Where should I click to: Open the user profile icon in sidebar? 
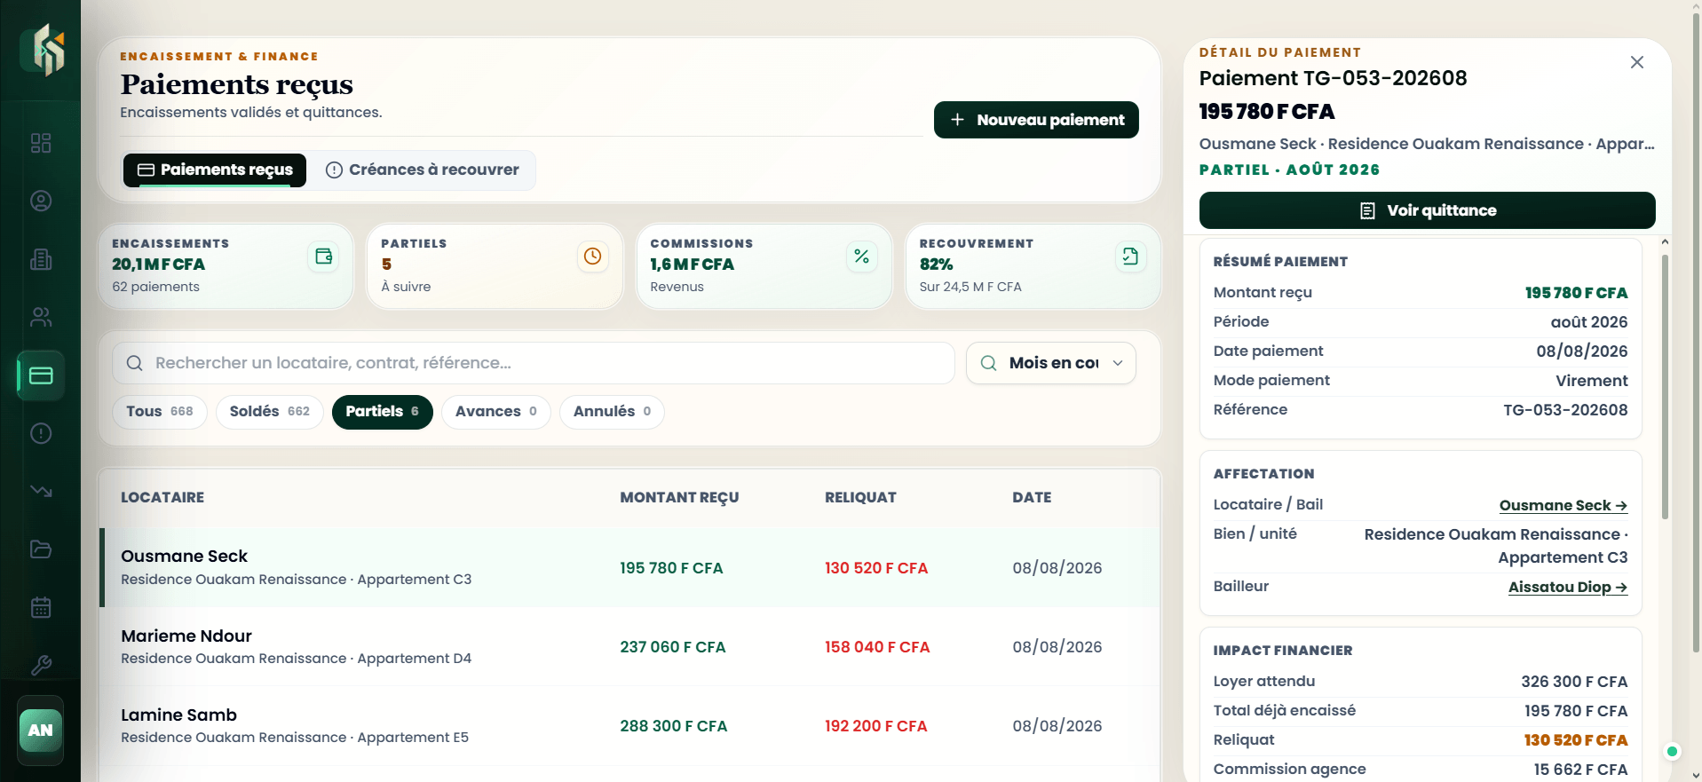click(41, 201)
